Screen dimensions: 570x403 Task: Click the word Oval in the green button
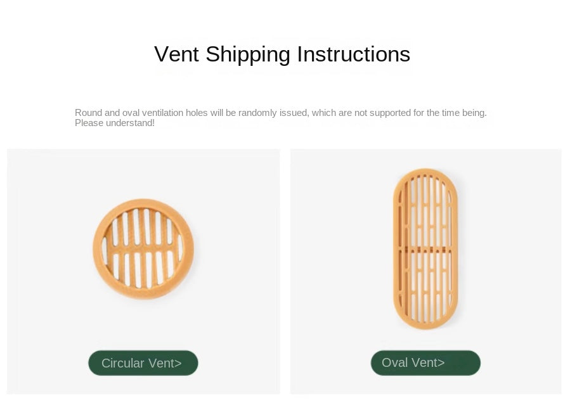coord(395,363)
